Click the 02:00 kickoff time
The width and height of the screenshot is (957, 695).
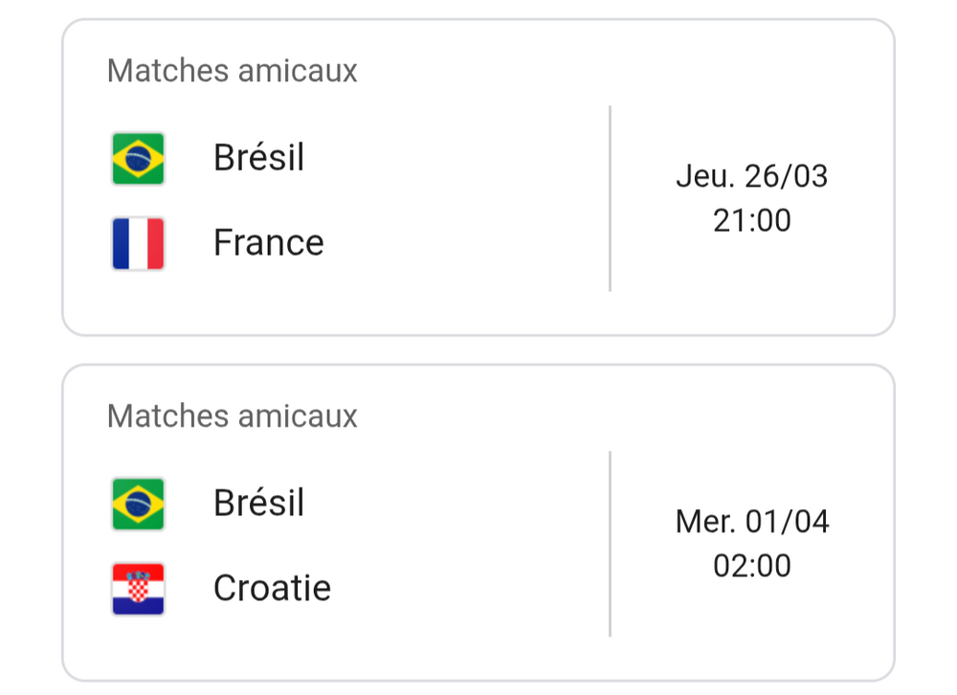click(x=751, y=566)
